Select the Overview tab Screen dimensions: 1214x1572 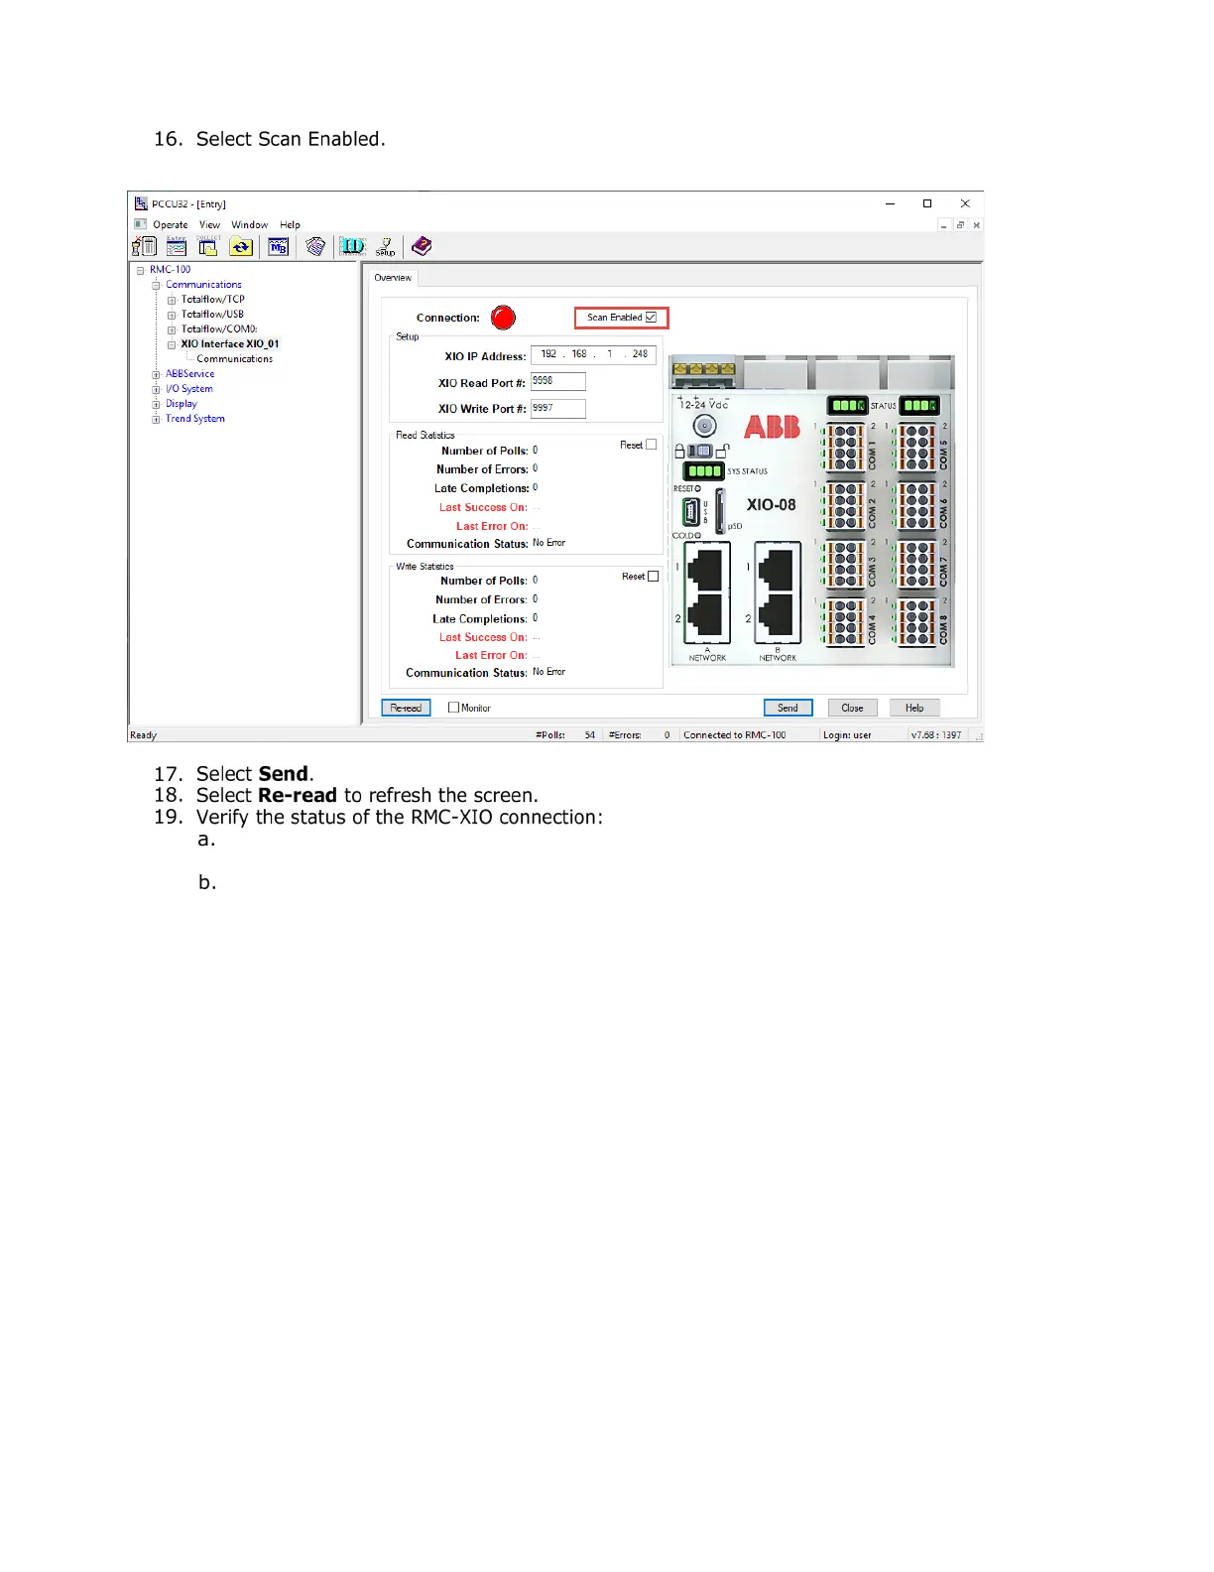[393, 278]
